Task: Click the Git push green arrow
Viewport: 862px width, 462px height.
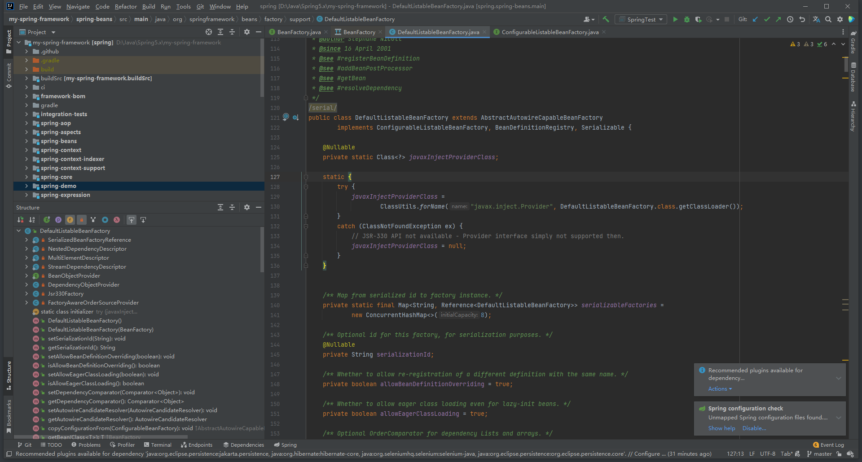Action: coord(778,19)
